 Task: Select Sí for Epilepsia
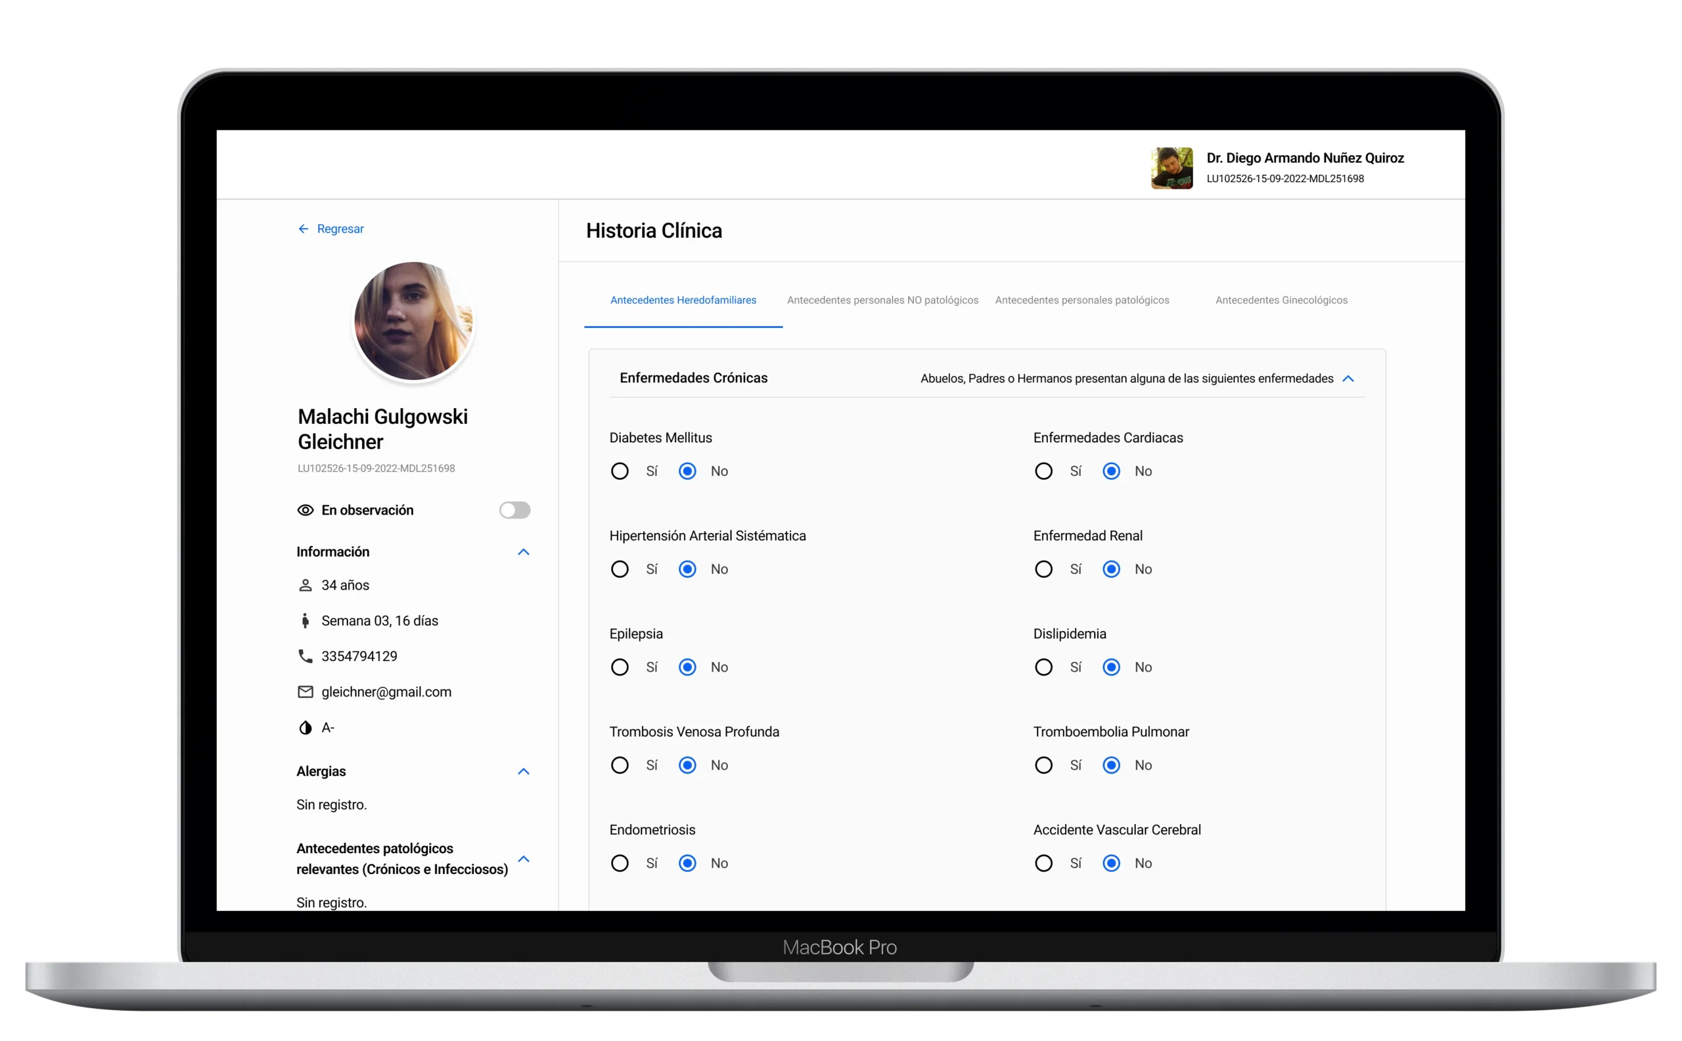click(x=620, y=667)
